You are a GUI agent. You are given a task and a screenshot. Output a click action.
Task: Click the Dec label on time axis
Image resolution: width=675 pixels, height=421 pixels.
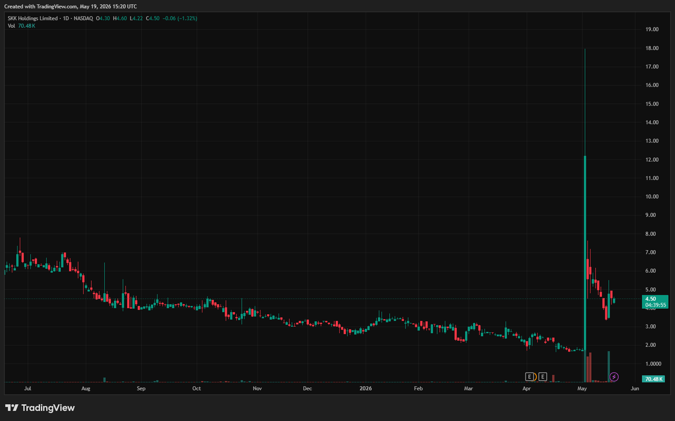coord(307,388)
